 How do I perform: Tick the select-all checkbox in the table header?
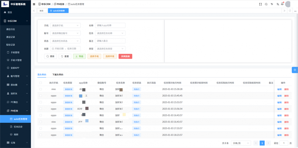pyautogui.click(x=41, y=83)
